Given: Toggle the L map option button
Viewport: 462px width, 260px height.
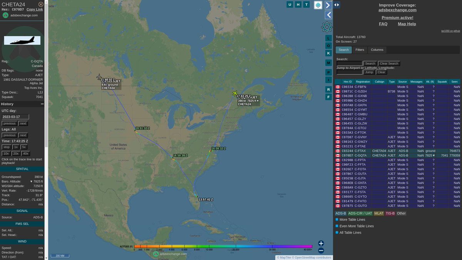Looking at the screenshot, I should click(x=328, y=38).
